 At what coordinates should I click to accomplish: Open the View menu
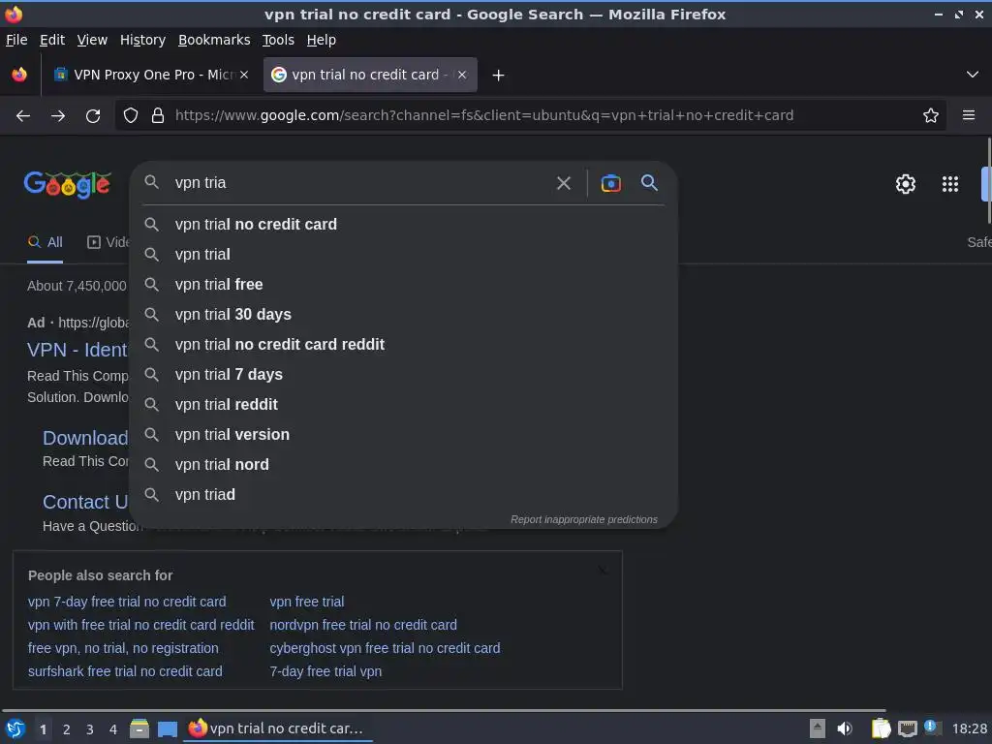pyautogui.click(x=92, y=40)
